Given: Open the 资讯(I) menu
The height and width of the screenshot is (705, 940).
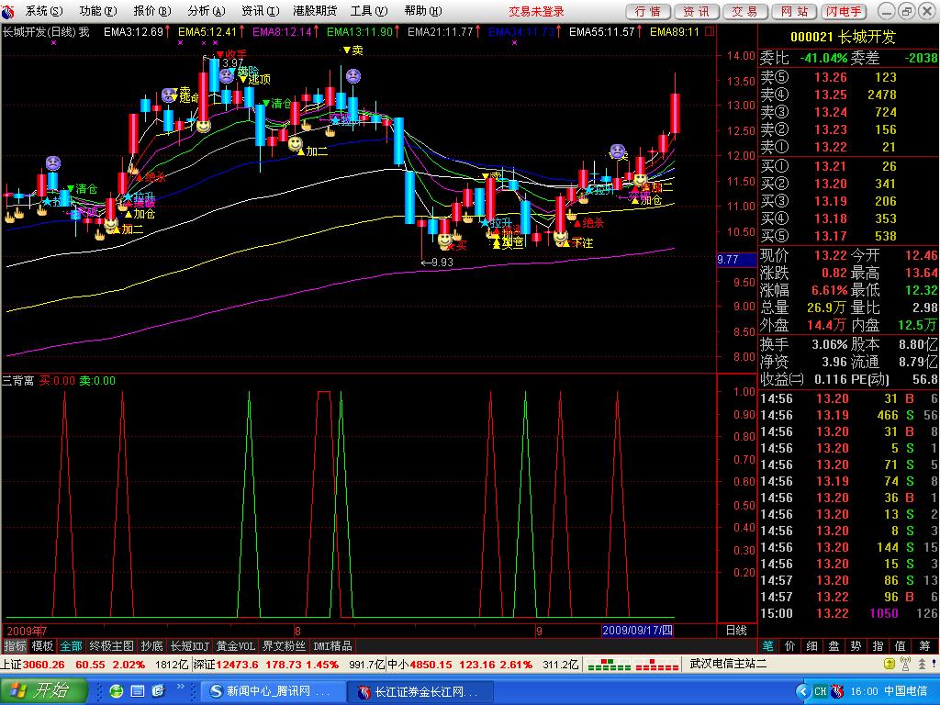Looking at the screenshot, I should 260,11.
